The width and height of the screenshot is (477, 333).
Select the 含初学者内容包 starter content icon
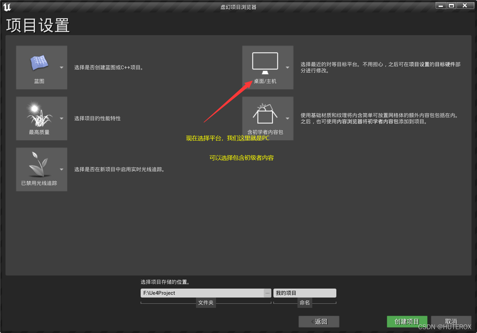coord(265,114)
